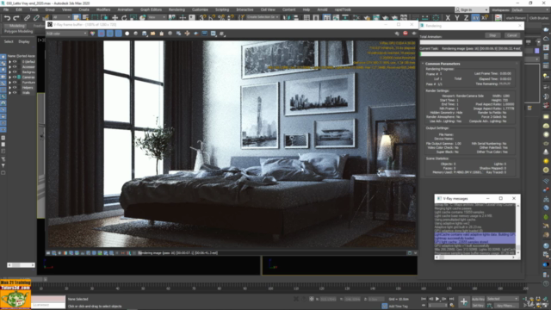Activate the Select and Rotate tool
Viewport: 551px width, 310px height.
[x=124, y=17]
